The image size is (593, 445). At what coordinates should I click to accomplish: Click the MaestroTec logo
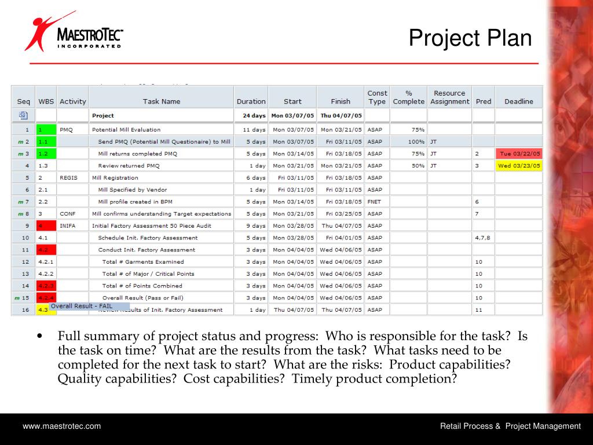pyautogui.click(x=74, y=32)
